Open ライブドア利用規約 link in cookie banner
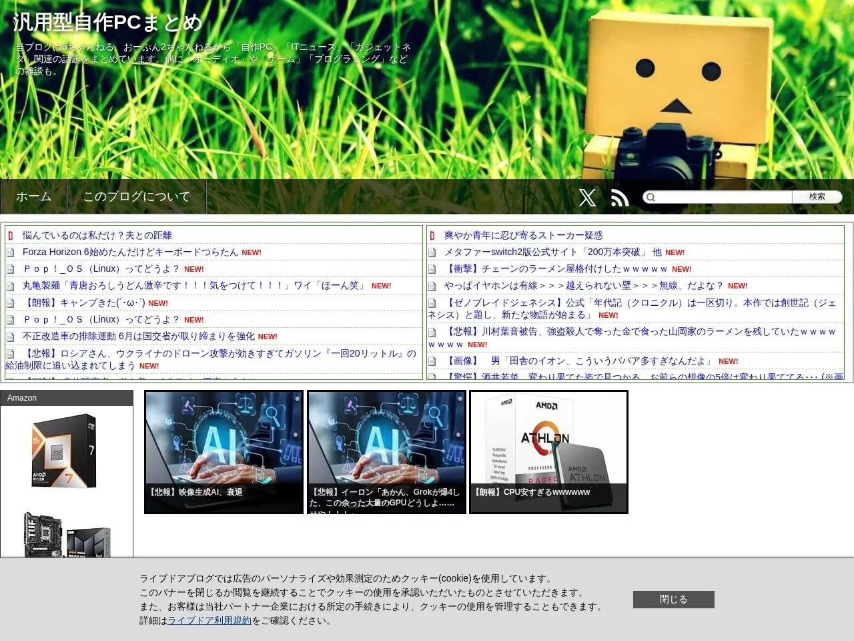854x641 pixels. [x=209, y=620]
